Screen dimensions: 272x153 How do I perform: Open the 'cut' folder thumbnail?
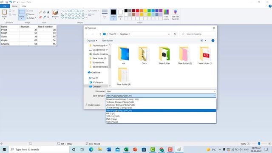[x=124, y=56]
